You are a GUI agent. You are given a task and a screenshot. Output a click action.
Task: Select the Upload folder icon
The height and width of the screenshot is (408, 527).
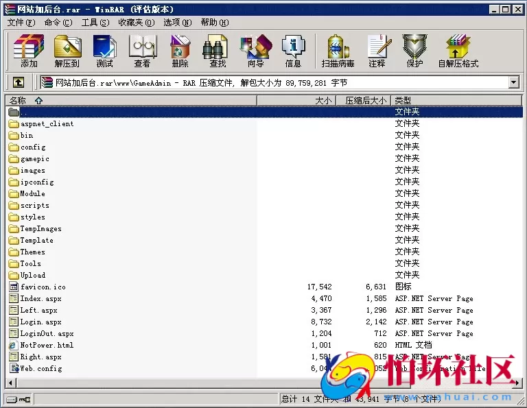click(14, 275)
